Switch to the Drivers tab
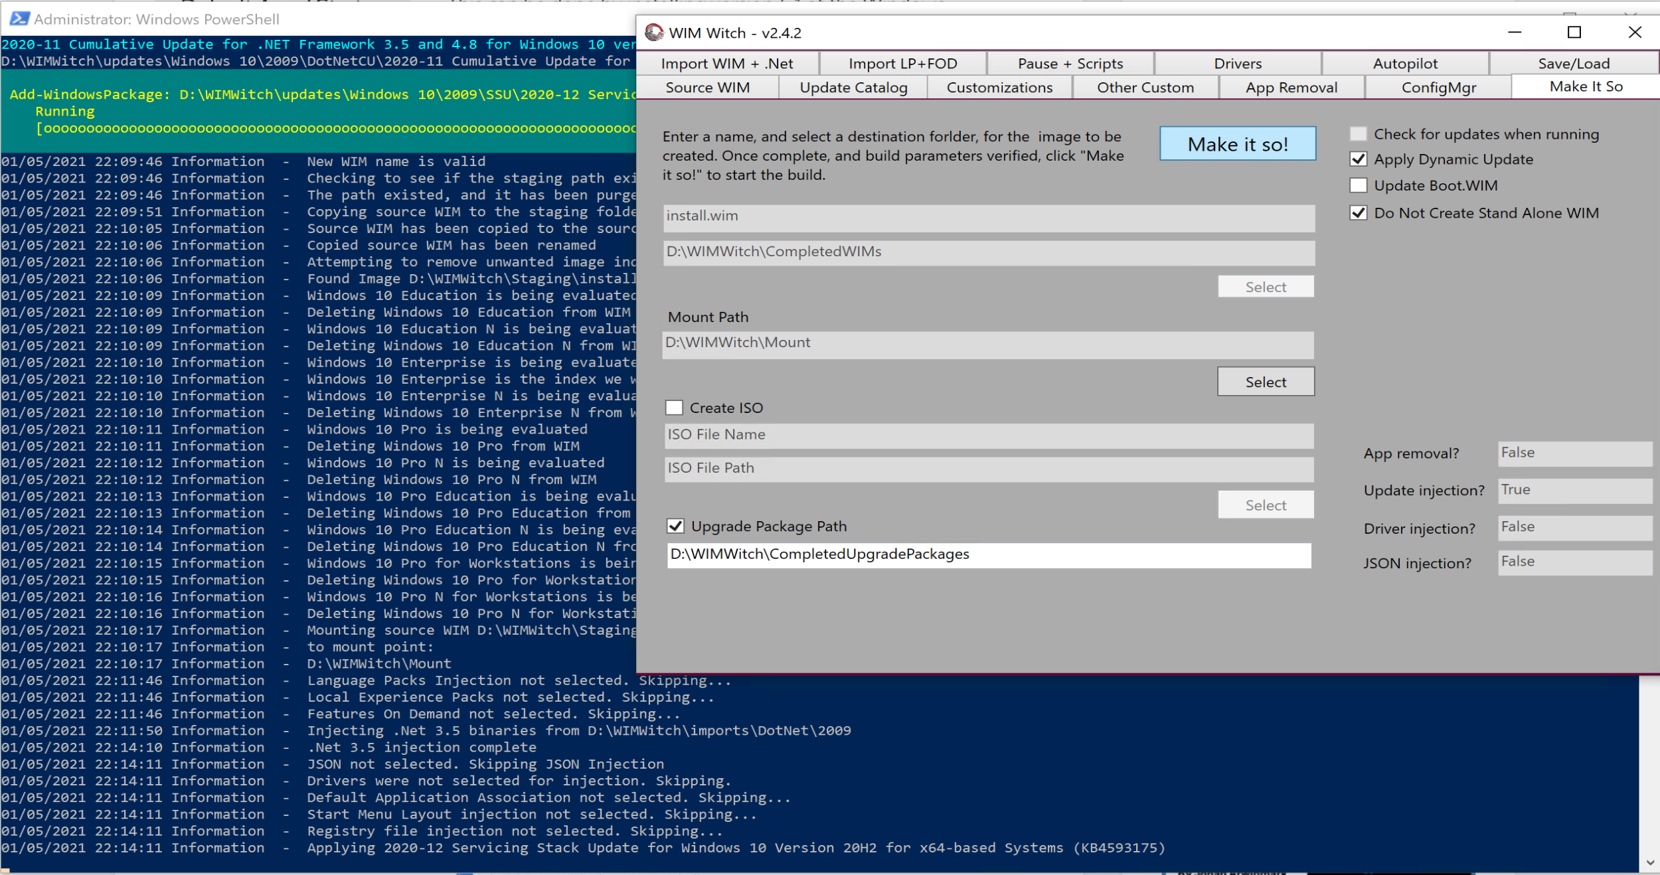Image resolution: width=1660 pixels, height=875 pixels. click(x=1238, y=64)
